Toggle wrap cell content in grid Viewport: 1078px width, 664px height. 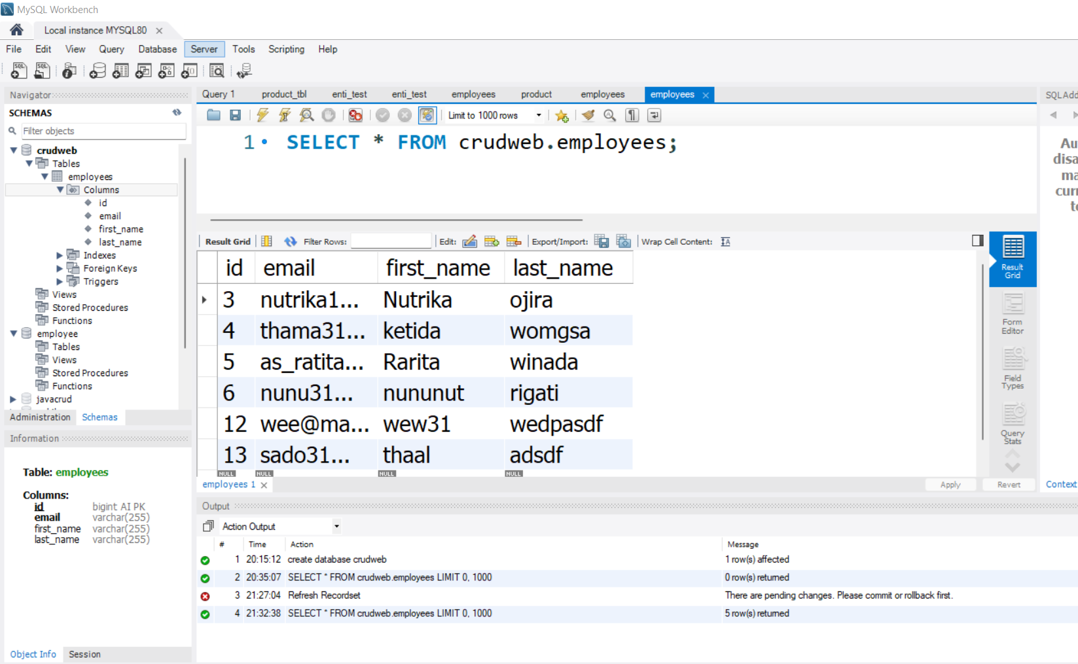click(725, 241)
